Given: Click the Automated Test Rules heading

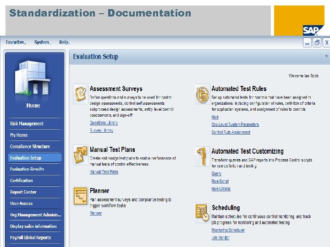Looking at the screenshot, I should point(239,89).
